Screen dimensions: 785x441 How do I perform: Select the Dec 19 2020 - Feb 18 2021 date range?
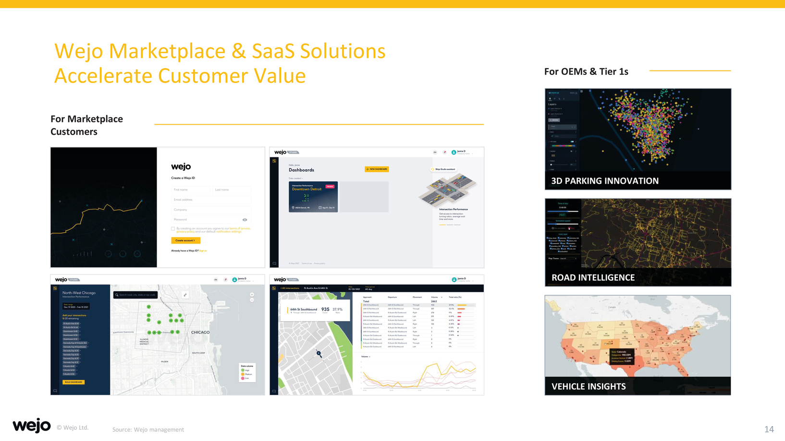pyautogui.click(x=76, y=306)
